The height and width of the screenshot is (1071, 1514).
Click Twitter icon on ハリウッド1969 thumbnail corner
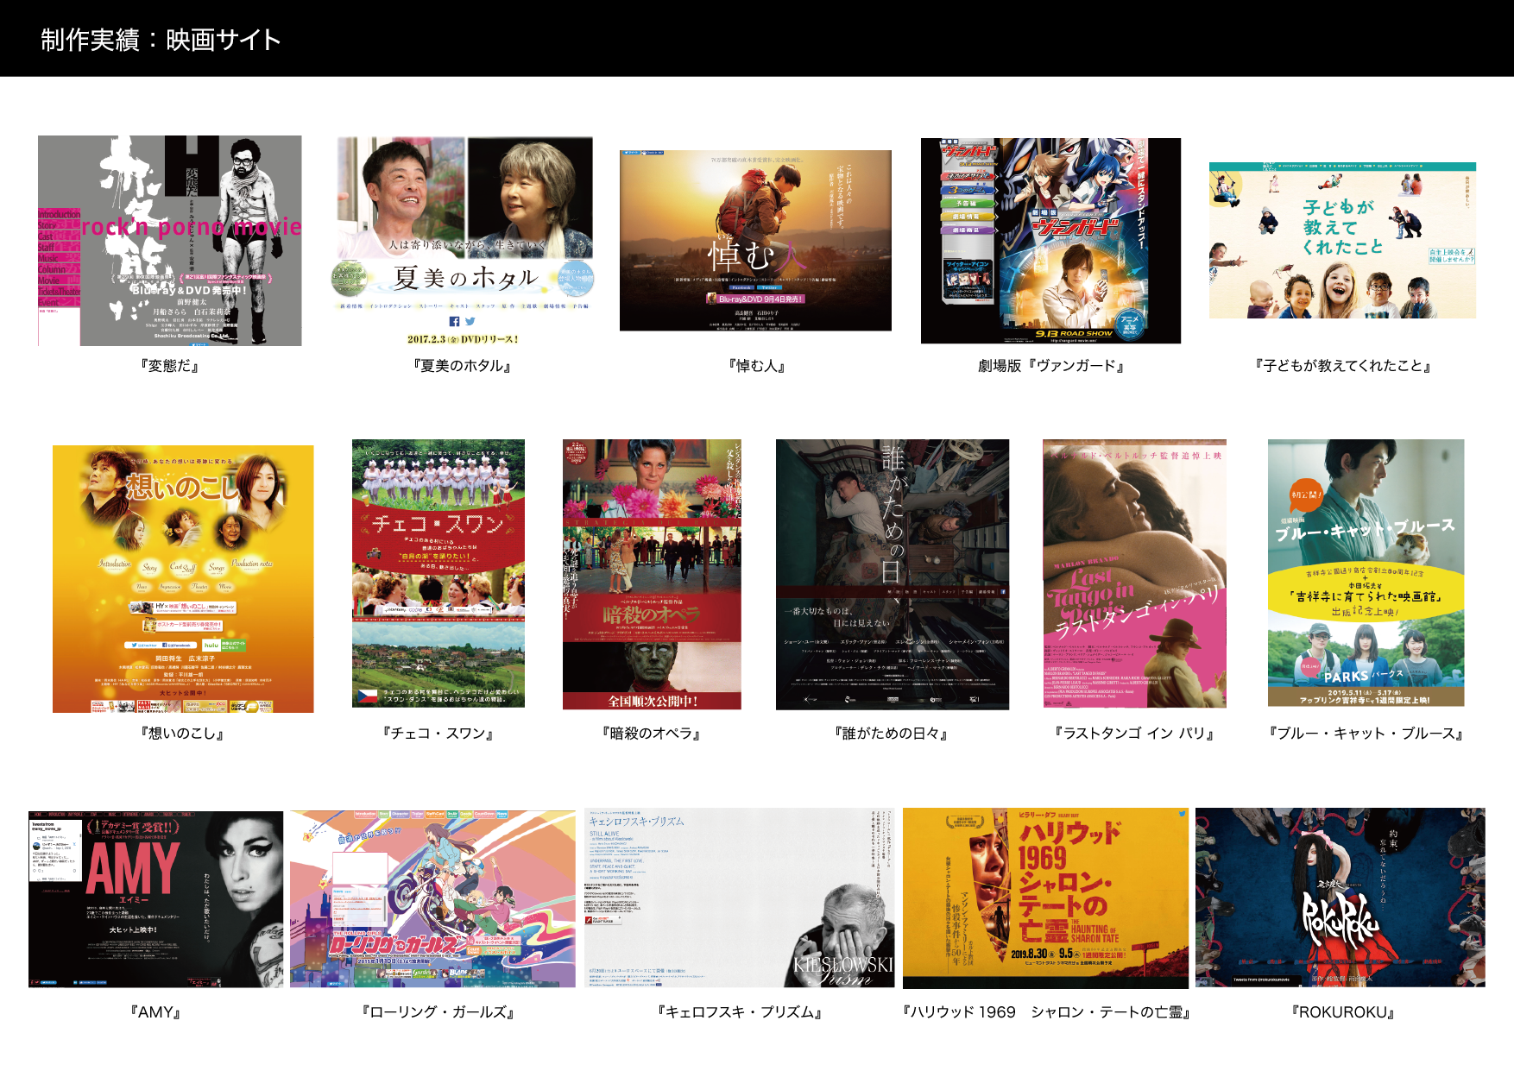coord(1181,814)
